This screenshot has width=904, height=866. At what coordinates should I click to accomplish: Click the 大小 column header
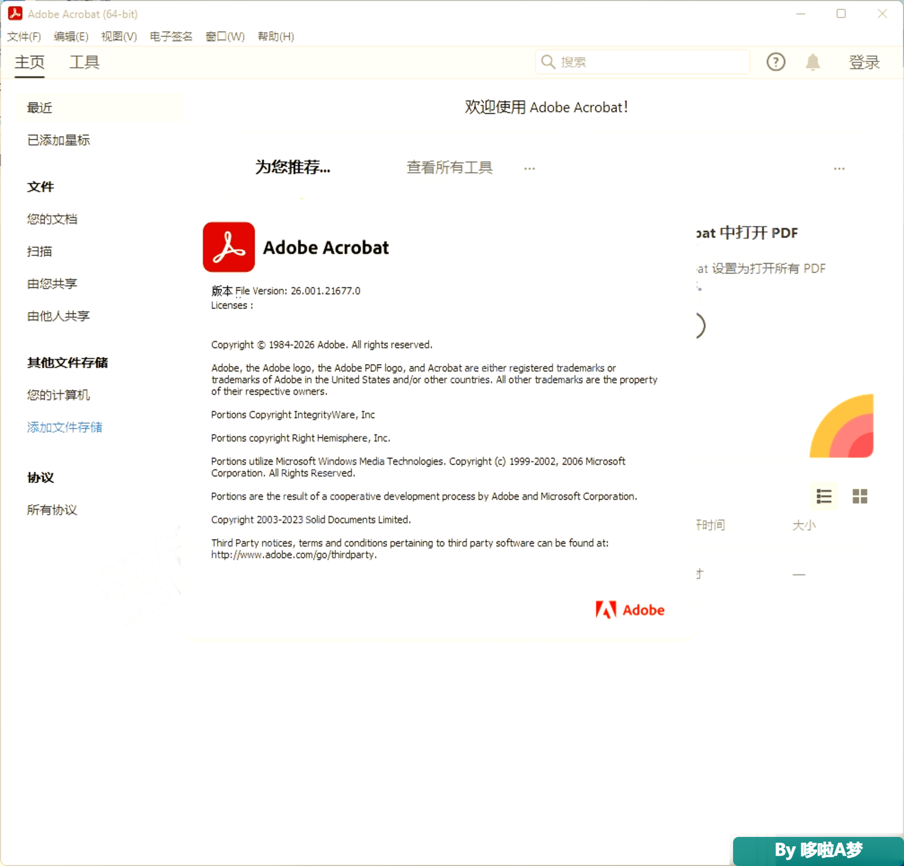tap(804, 525)
